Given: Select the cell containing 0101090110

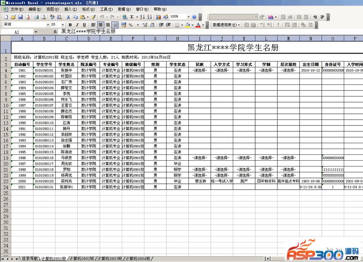Looking at the screenshot, I should click(x=44, y=123).
